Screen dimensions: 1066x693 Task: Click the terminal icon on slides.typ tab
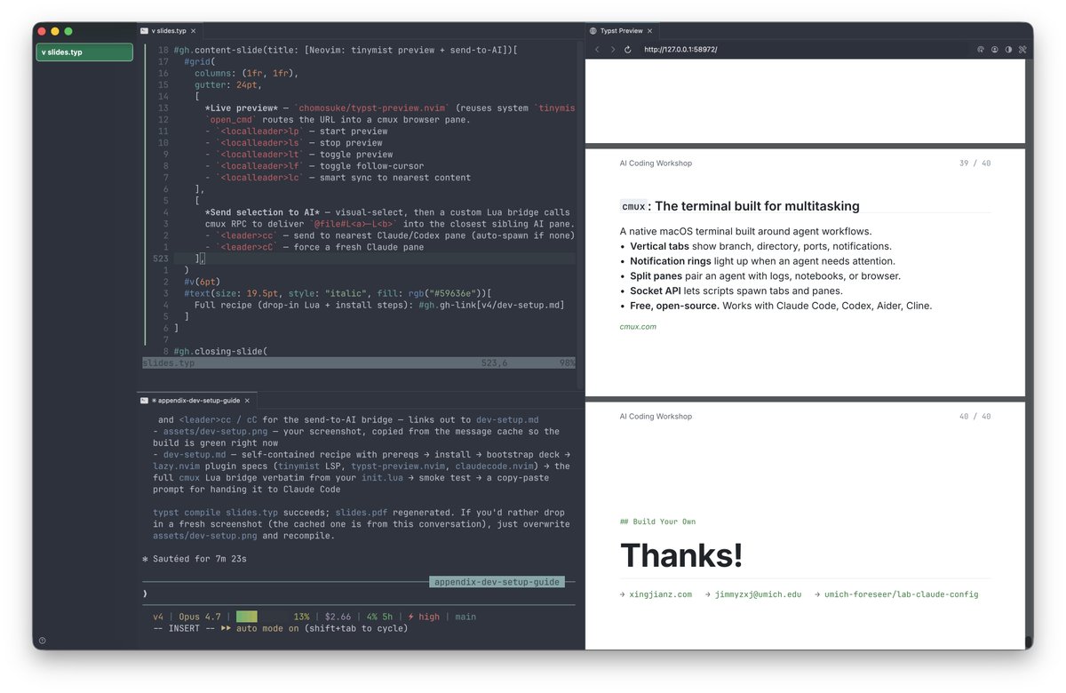[145, 31]
